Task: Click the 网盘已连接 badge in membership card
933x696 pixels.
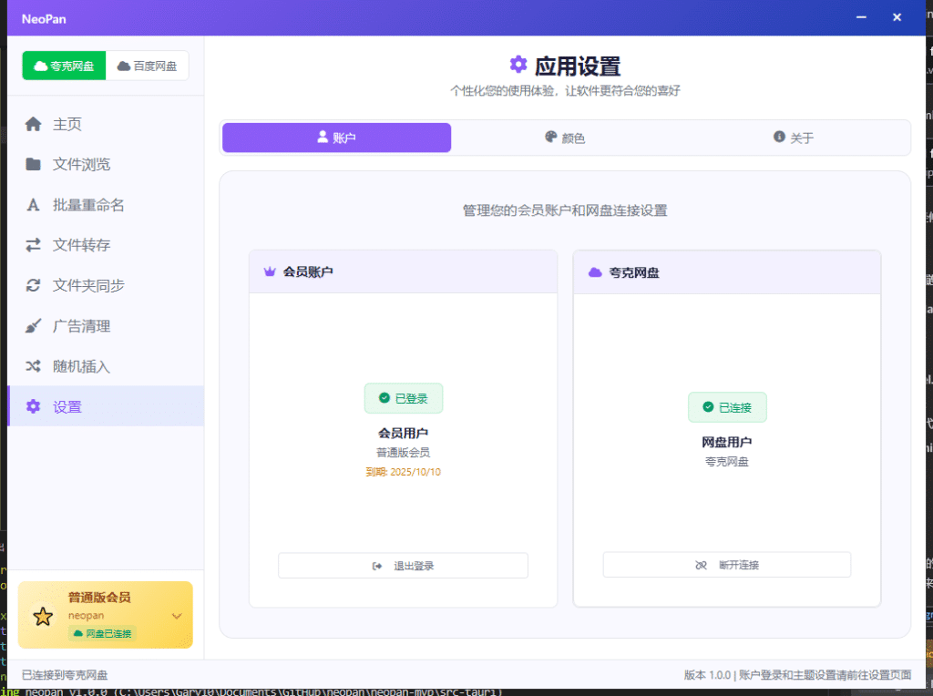Action: pos(102,633)
